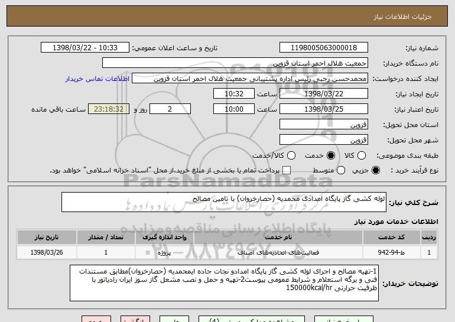Screen dimensions: 455x322
Task: Click the remaining days field showing 2
Action: (x=170, y=109)
